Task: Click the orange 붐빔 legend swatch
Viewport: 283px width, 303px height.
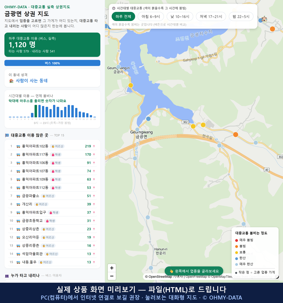Action: (x=236, y=246)
